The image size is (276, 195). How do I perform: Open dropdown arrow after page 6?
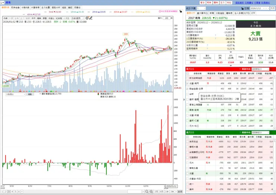pyautogui.click(x=22, y=192)
